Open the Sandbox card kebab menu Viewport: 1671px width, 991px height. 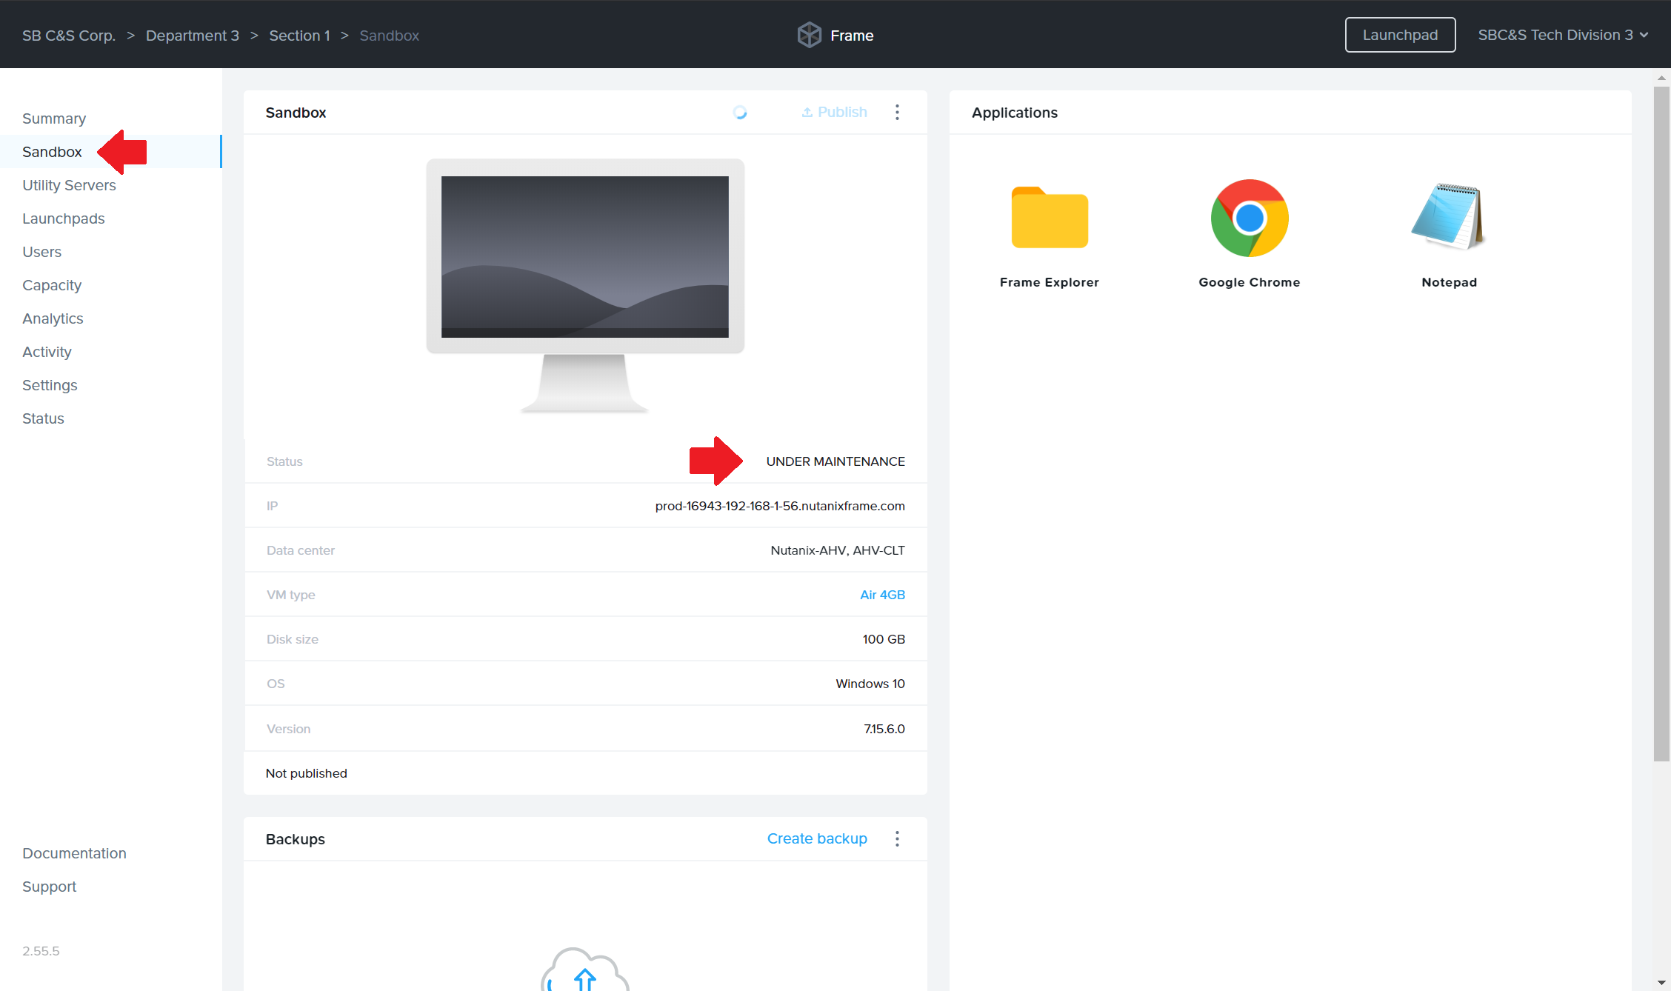897,112
